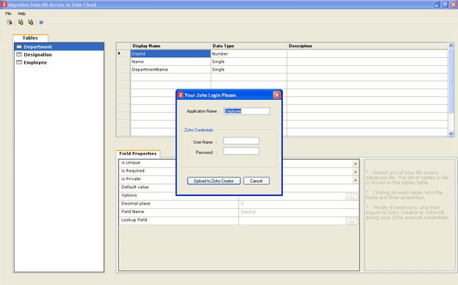
Task: Click the orange arrow upload toolbar icon
Action: [31, 22]
